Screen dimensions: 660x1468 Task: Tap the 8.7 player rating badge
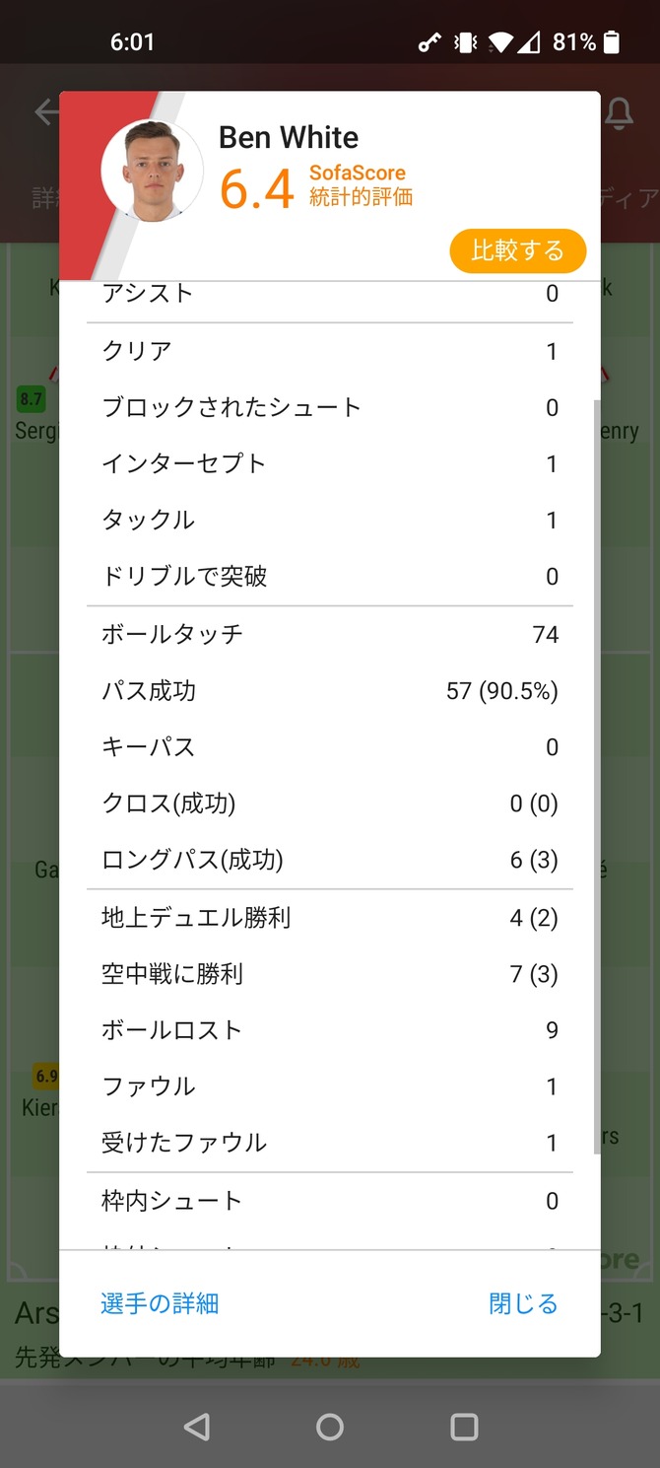[x=31, y=399]
